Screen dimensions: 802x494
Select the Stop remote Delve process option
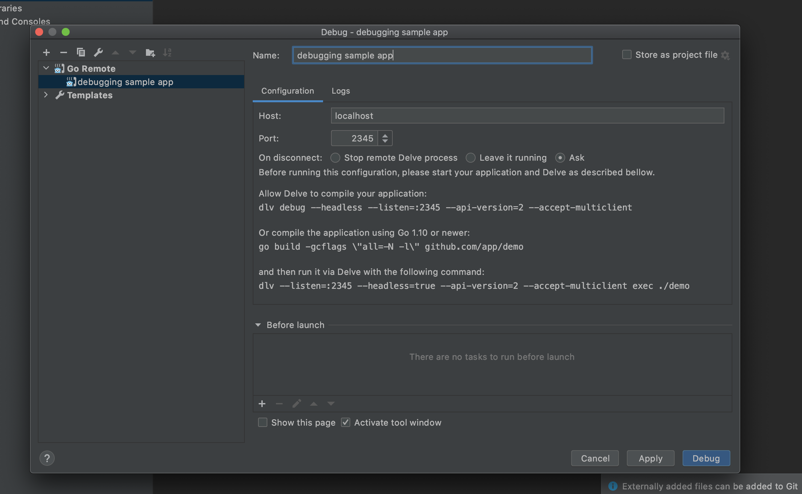click(335, 158)
